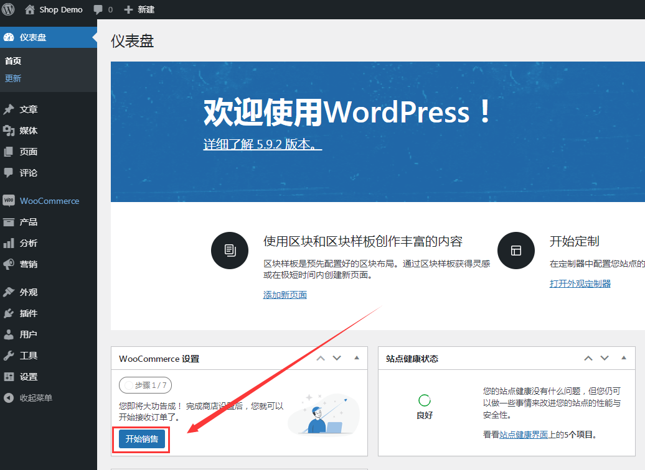645x470 pixels.
Task: Open the 详细了解 5.9.2 版本 link
Action: click(263, 144)
